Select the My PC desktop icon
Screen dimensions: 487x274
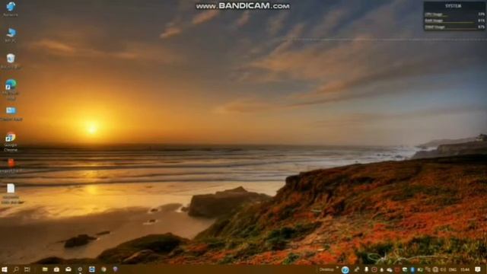pos(11,35)
